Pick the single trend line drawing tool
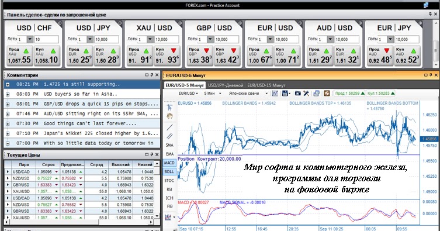 coord(169,127)
